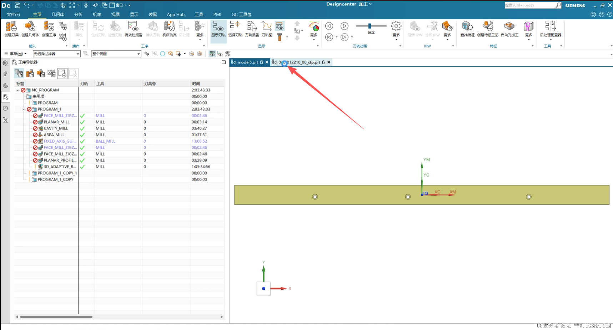Screen dimensions: 613x330
Task: Open the 几何体 ribbon tab
Action: tap(57, 15)
